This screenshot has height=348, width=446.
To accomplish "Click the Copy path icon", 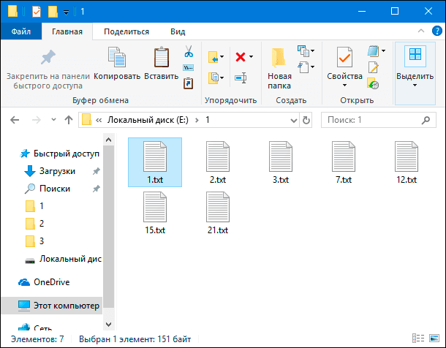I will (x=189, y=68).
